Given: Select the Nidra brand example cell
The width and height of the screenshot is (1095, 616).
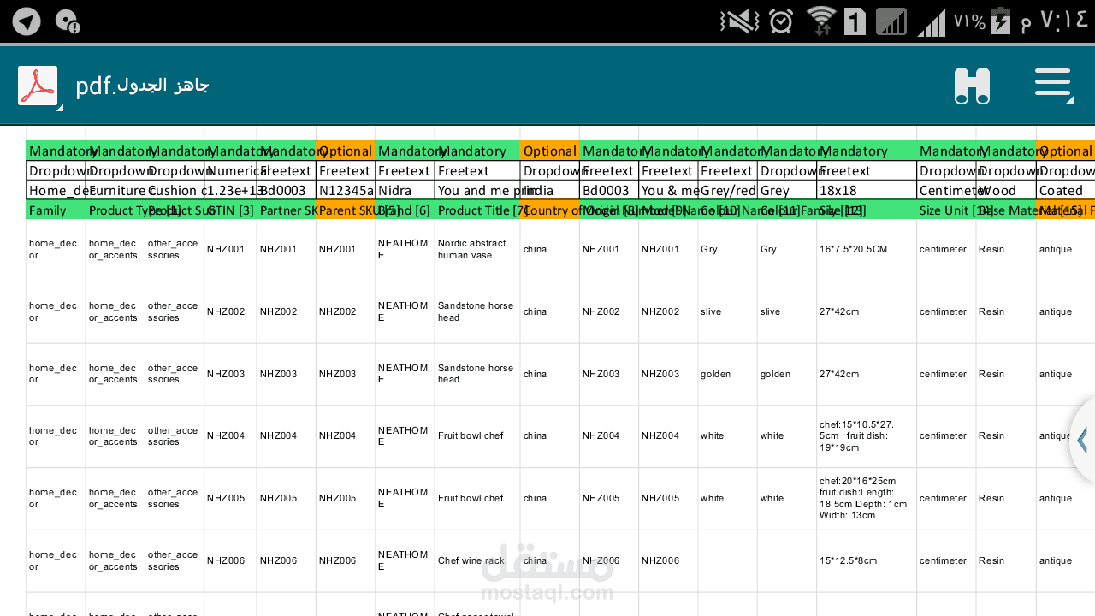Looking at the screenshot, I should click(405, 191).
